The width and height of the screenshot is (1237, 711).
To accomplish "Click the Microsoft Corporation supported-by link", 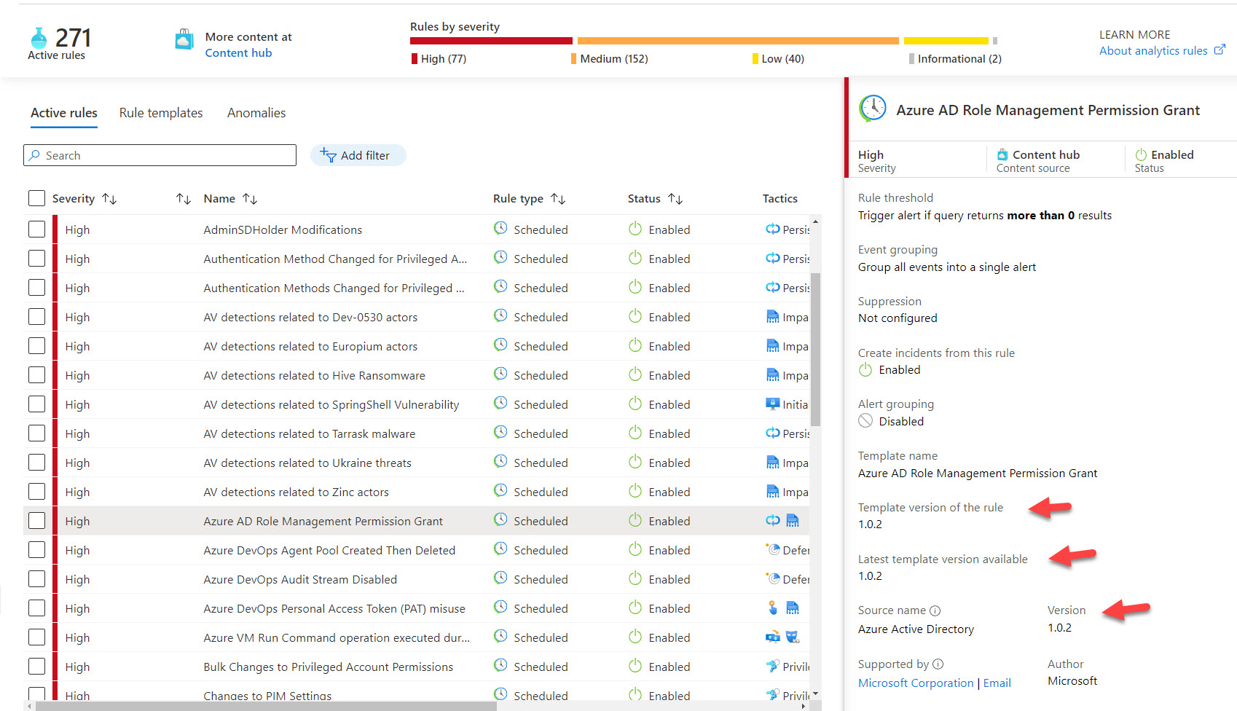I will click(x=916, y=683).
